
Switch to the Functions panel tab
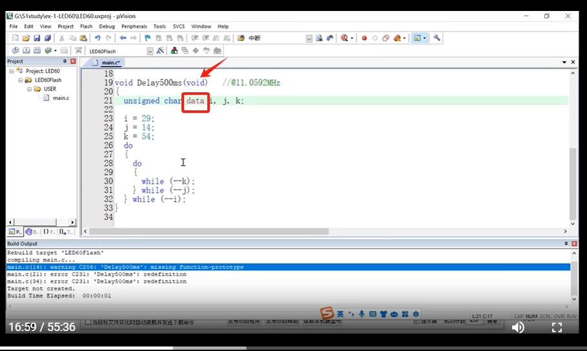pos(49,232)
